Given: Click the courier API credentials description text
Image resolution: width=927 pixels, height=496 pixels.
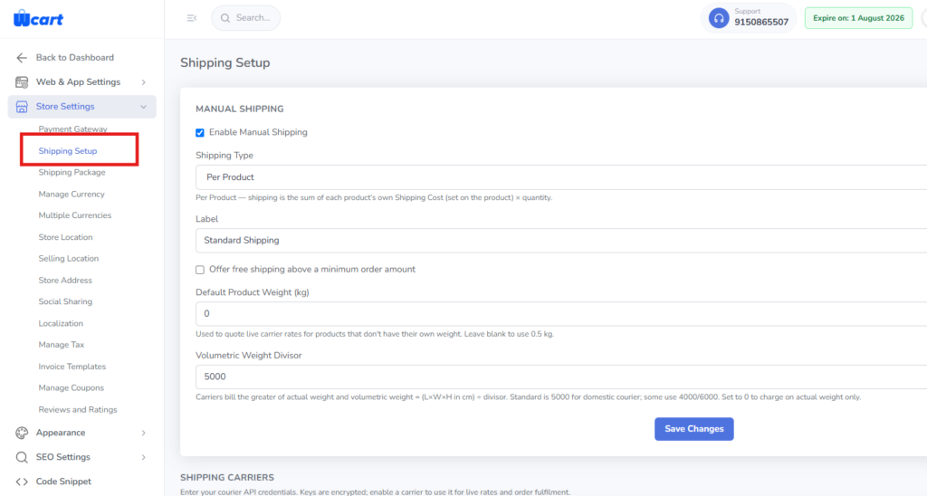Looking at the screenshot, I should 376,491.
